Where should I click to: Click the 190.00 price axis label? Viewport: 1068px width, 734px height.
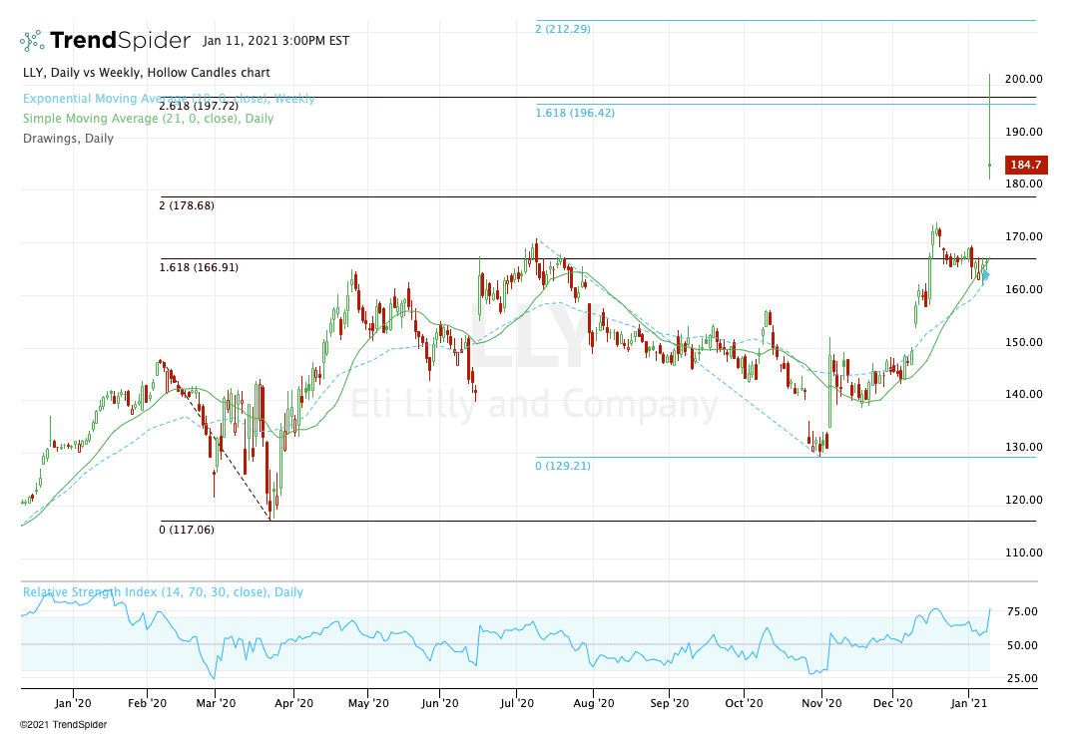[1024, 132]
